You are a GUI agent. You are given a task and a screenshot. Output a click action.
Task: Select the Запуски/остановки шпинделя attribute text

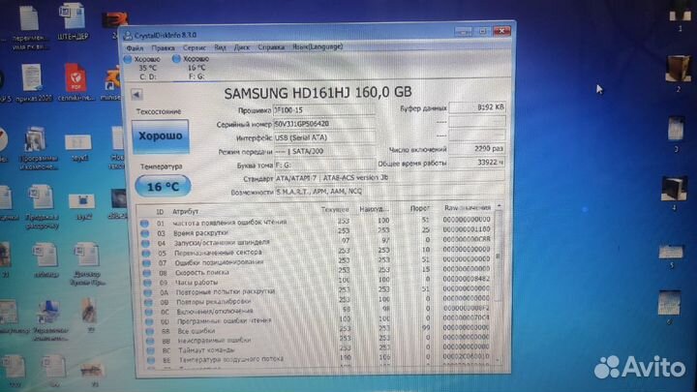[x=222, y=242]
